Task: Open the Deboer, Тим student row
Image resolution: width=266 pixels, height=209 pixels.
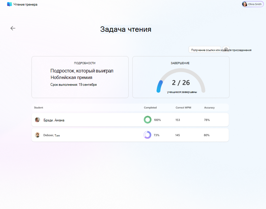Action: point(130,135)
